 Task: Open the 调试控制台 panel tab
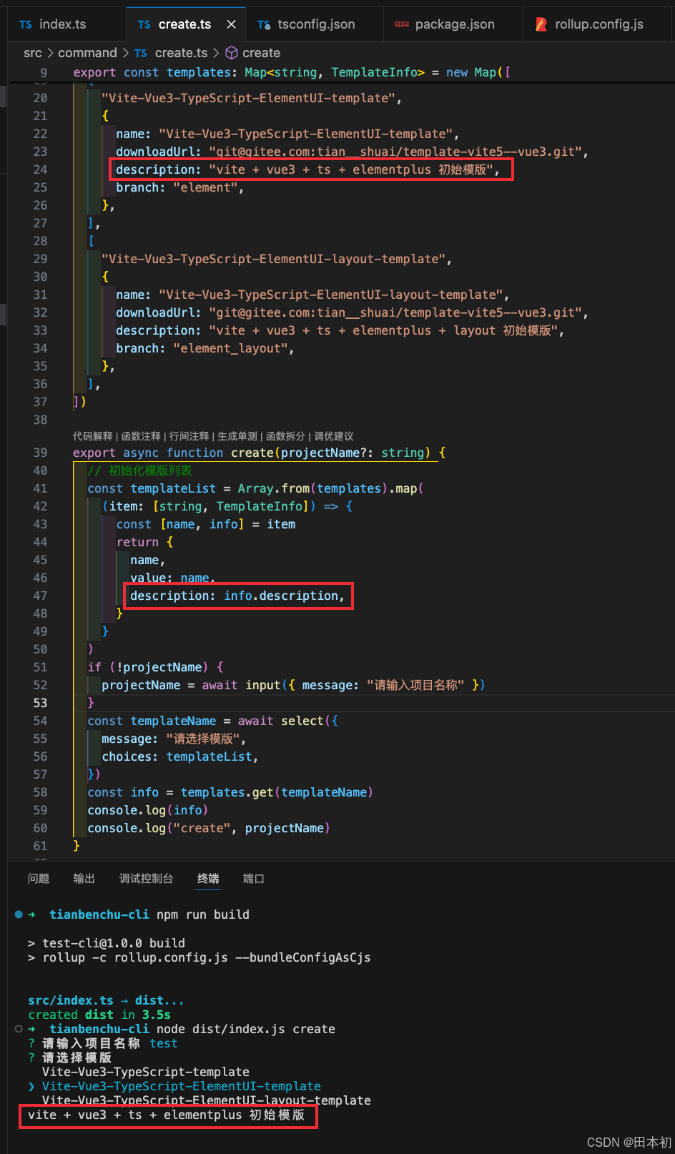tap(147, 879)
